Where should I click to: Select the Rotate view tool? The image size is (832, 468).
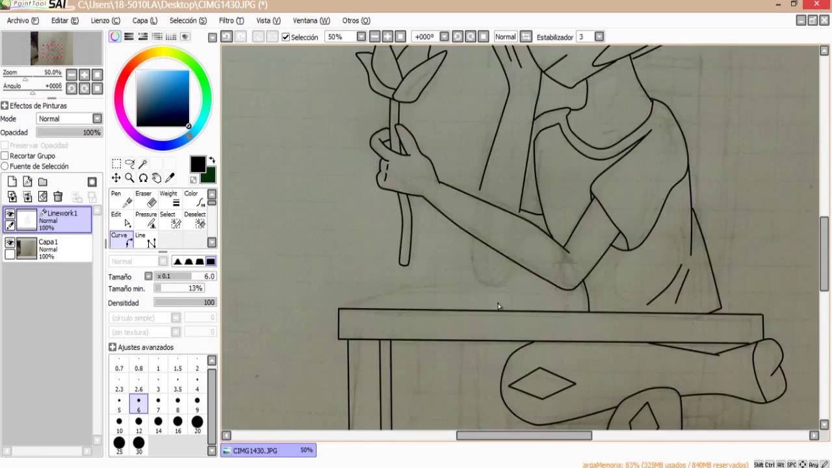click(x=143, y=178)
